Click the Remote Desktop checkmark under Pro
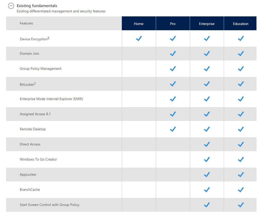 click(173, 129)
